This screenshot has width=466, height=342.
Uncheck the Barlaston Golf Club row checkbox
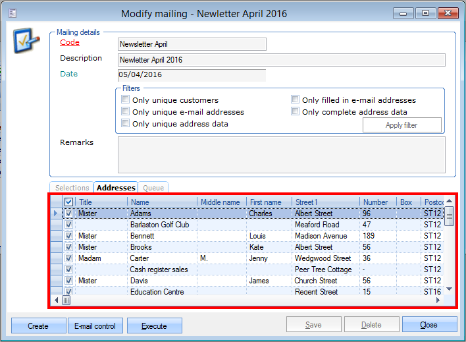[x=68, y=225]
